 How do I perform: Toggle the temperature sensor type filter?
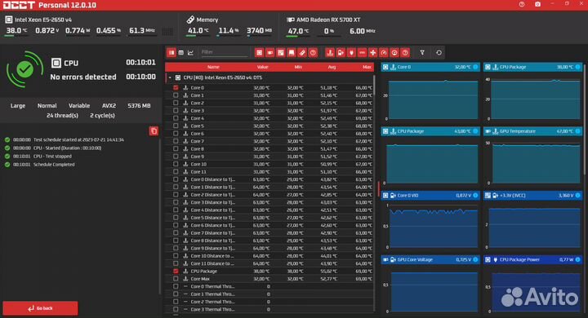(330, 53)
